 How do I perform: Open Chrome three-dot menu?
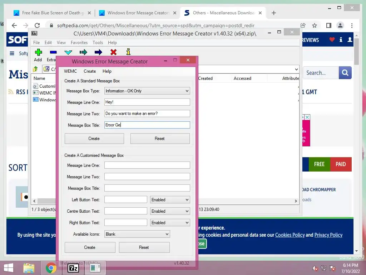pyautogui.click(x=352, y=25)
